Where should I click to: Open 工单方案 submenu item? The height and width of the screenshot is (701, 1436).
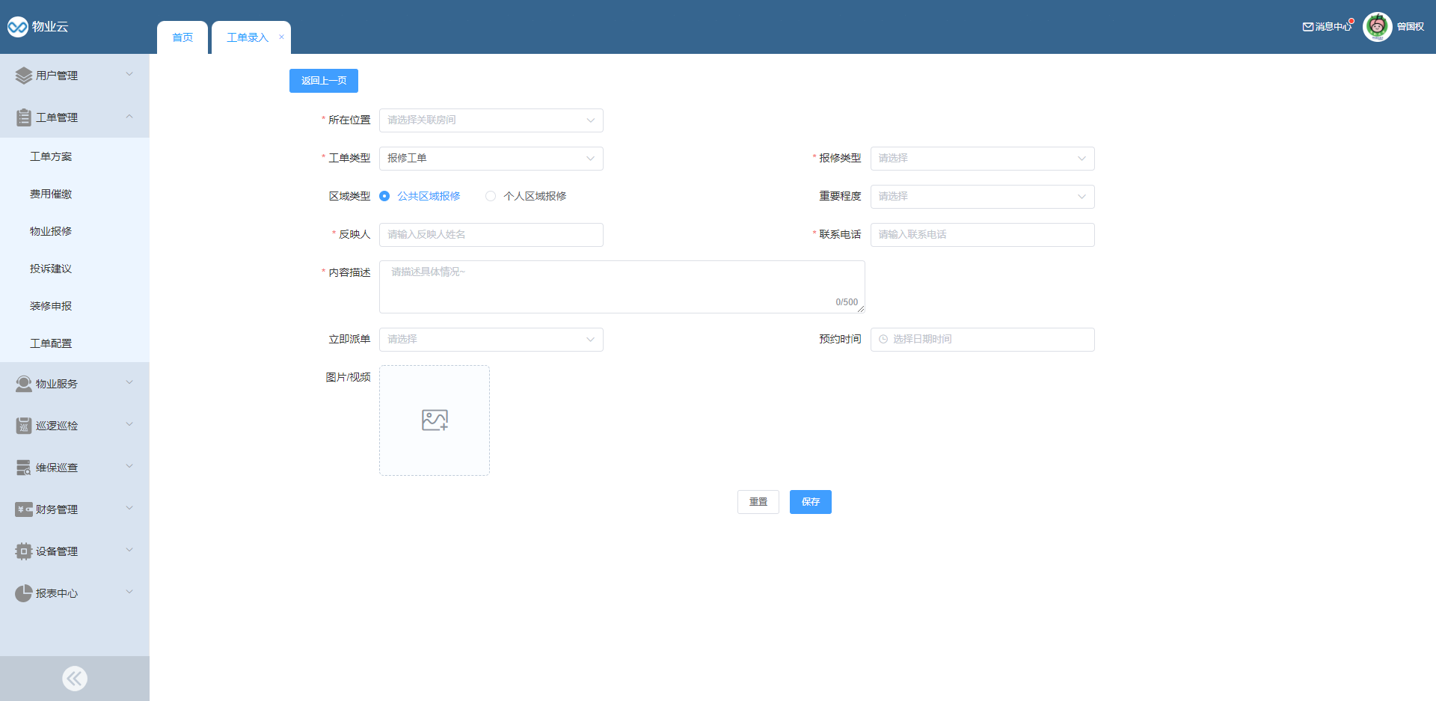click(75, 156)
